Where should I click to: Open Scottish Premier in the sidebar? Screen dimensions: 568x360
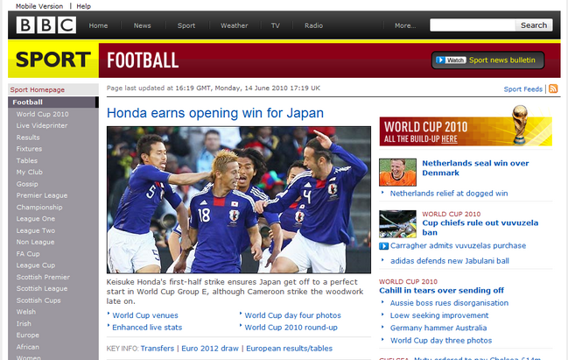coord(43,277)
